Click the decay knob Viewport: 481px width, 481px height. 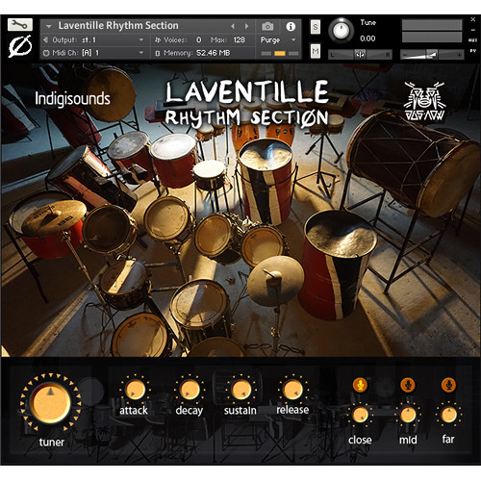(x=190, y=390)
